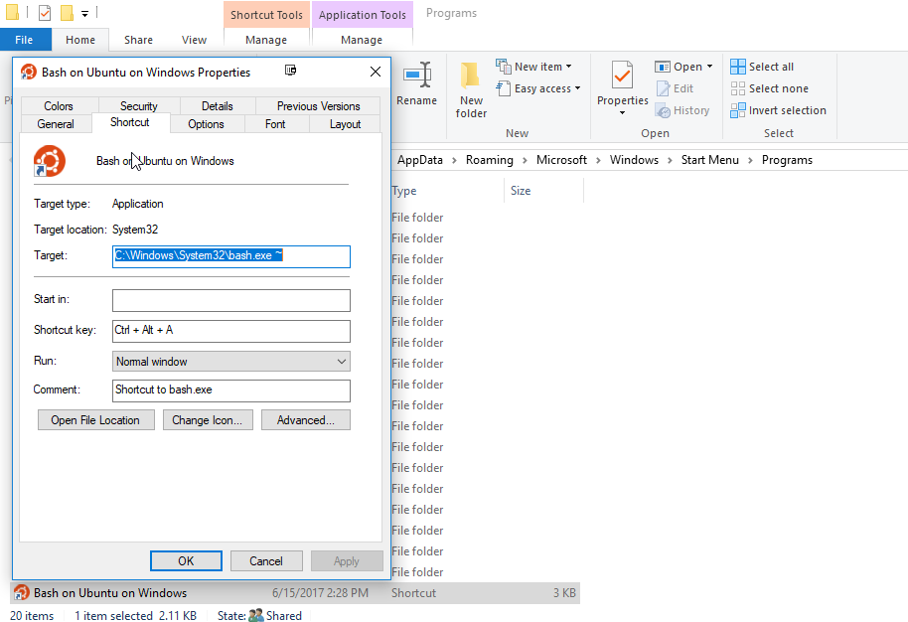Click breadcrumb arrow after Start Menu
The image size is (908, 622).
[x=750, y=160]
